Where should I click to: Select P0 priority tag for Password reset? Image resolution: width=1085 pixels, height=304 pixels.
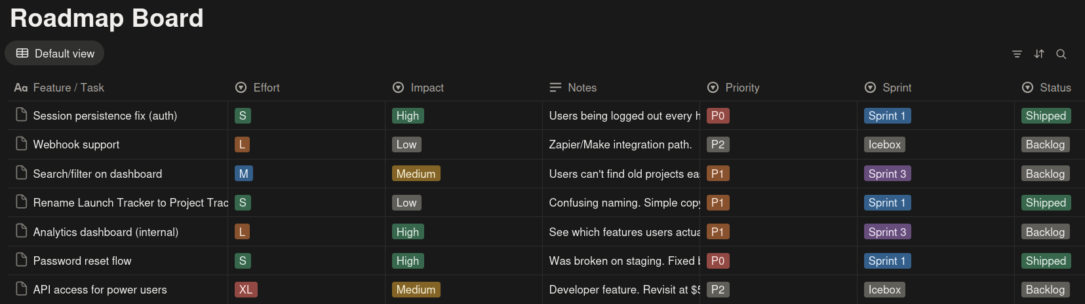tap(718, 261)
